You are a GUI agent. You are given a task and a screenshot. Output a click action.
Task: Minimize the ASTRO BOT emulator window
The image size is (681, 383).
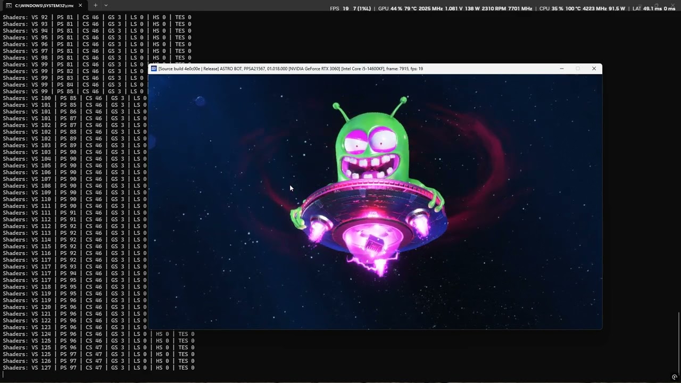[x=561, y=69]
